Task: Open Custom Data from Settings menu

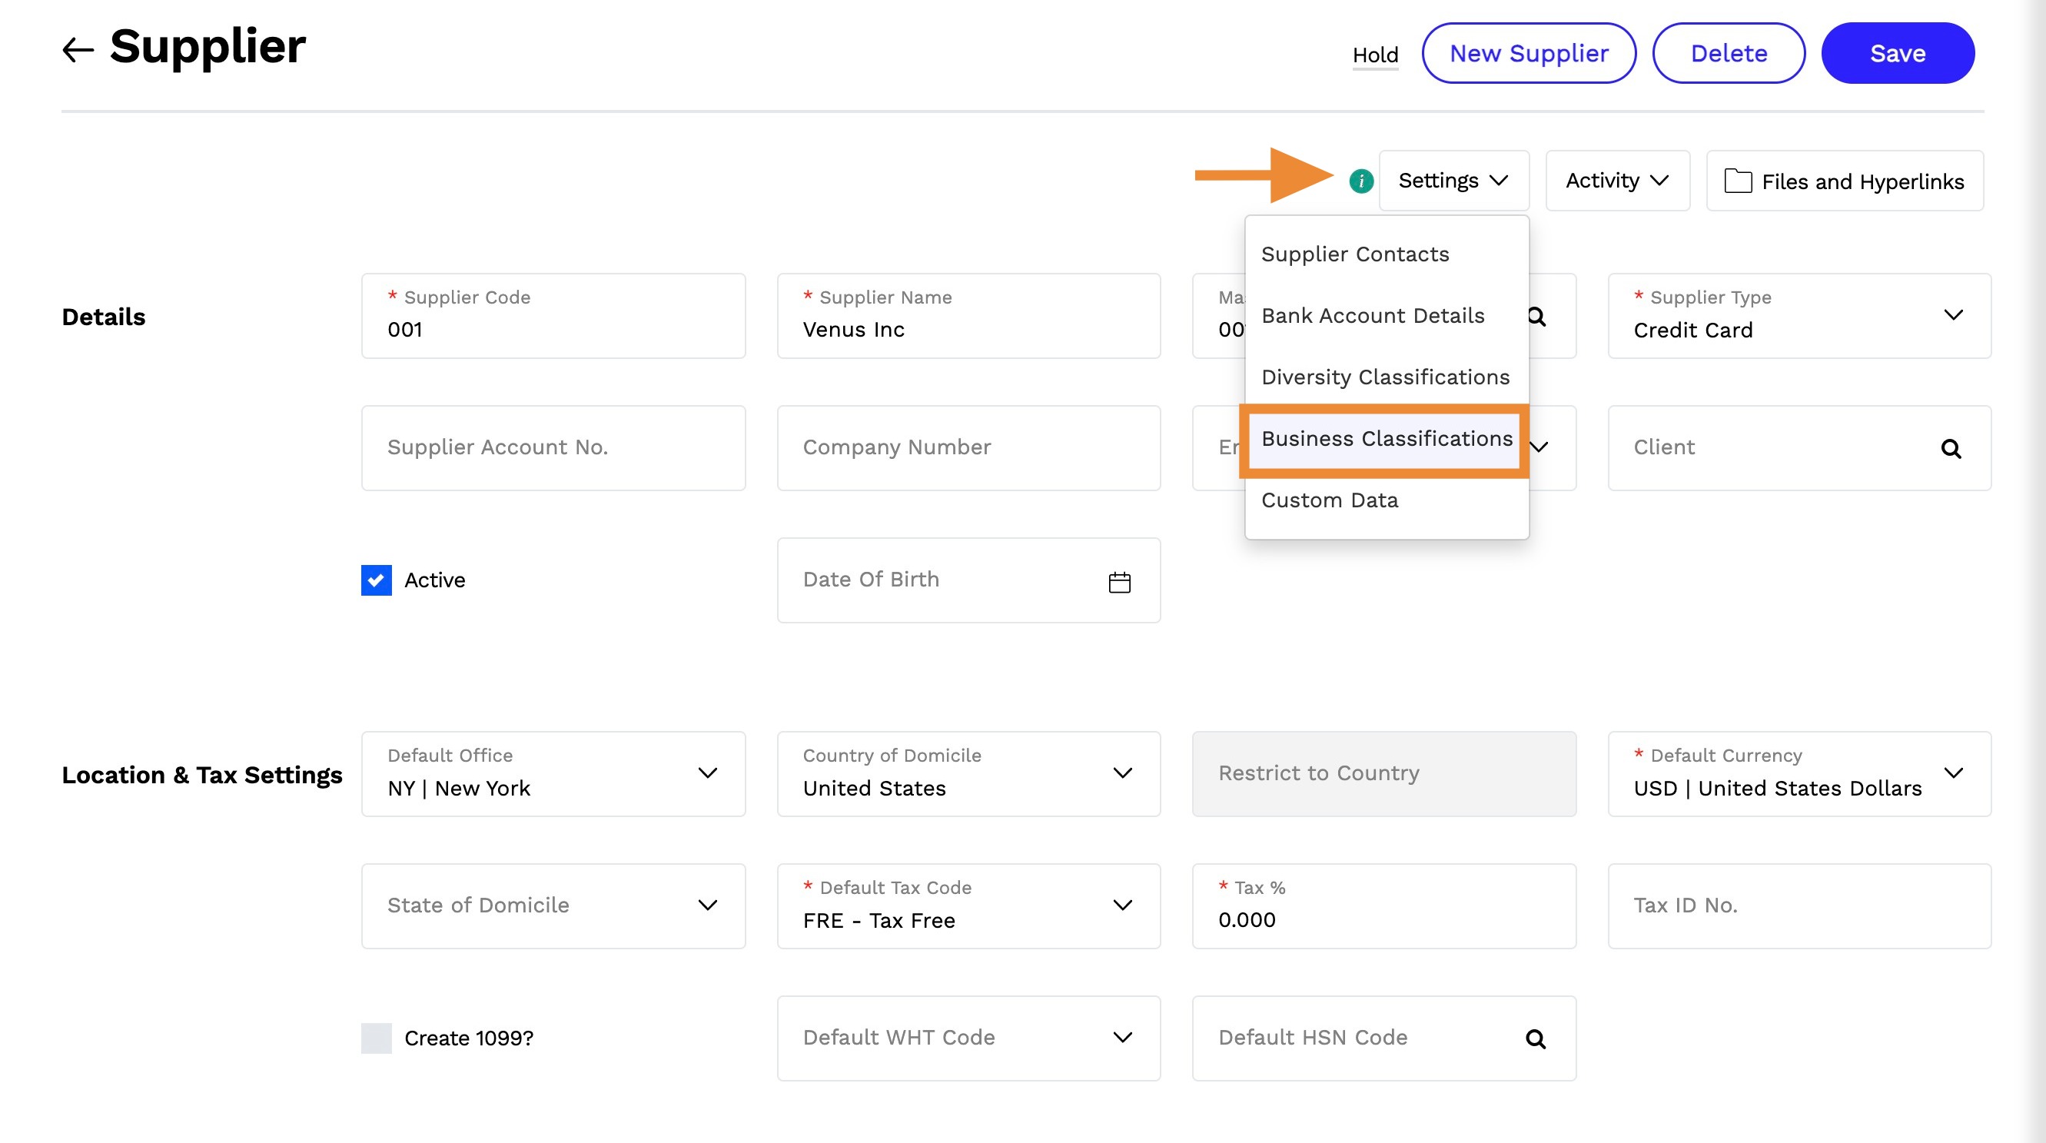Action: click(1386, 500)
